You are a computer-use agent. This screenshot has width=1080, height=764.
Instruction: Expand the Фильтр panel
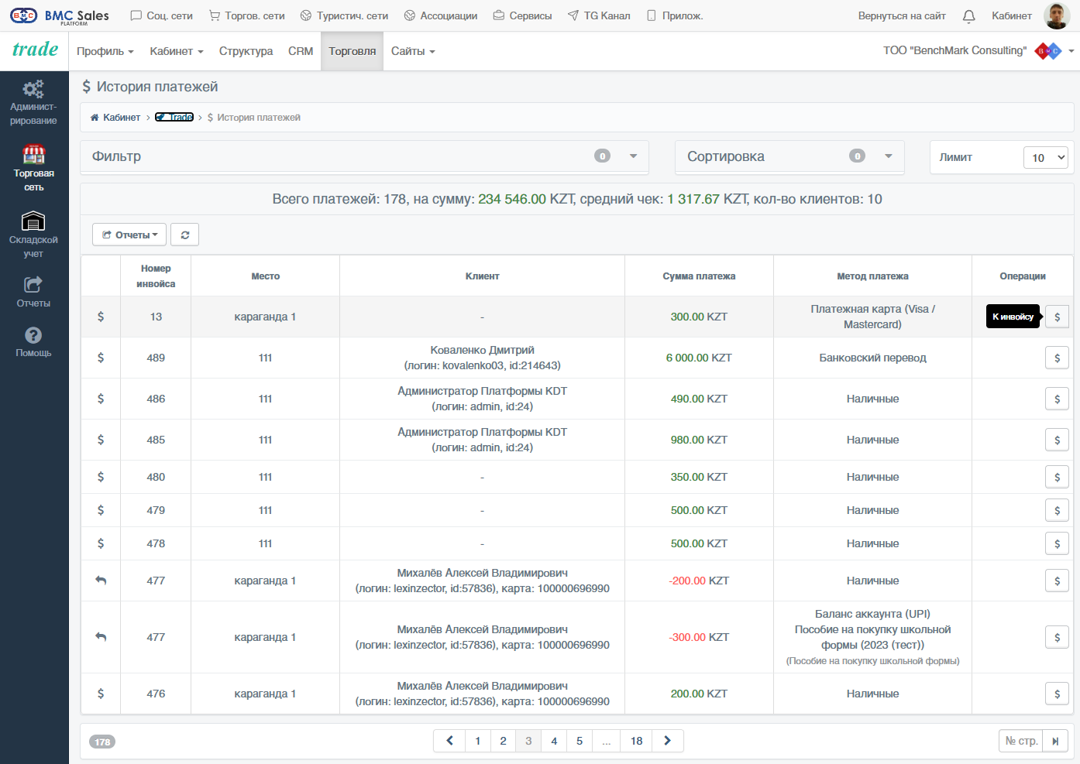tap(365, 156)
